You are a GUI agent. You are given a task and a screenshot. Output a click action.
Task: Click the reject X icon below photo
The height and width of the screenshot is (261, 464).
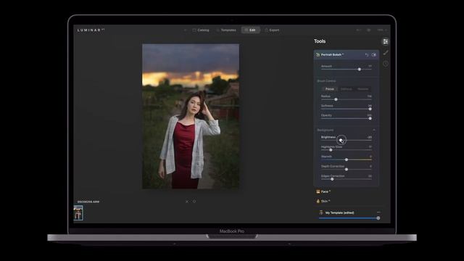[x=187, y=202]
